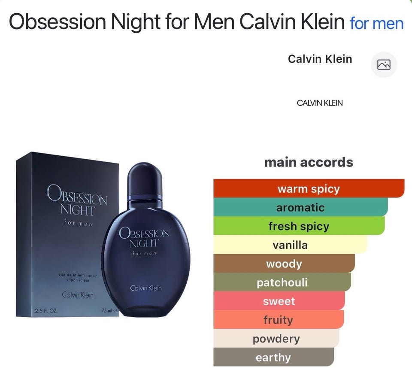The height and width of the screenshot is (376, 412).
Task: Click the image gallery icon
Action: pos(384,65)
